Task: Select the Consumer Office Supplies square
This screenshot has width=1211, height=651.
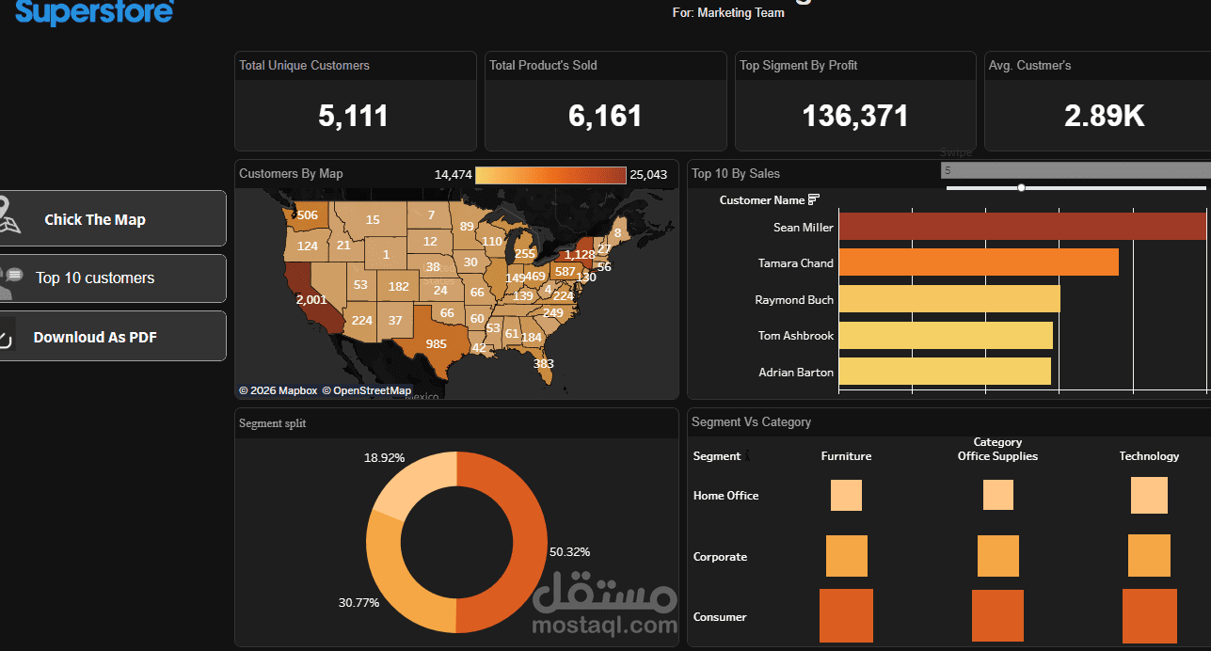Action: pos(997,616)
